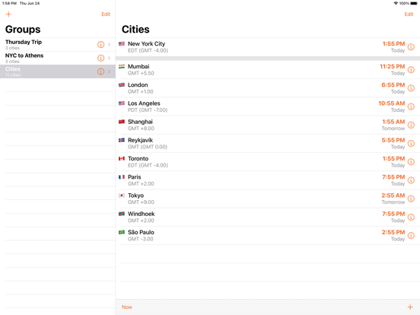Image resolution: width=420 pixels, height=315 pixels.
Task: Select Los Angeles city name
Action: (x=144, y=103)
